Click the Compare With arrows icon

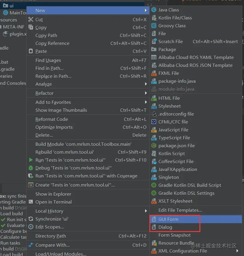tap(31, 245)
